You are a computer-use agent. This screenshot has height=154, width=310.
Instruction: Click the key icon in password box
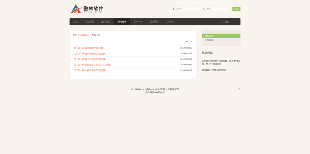click(x=204, y=9)
